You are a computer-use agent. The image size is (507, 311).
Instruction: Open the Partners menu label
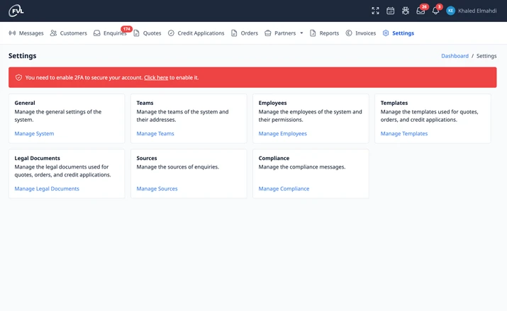(285, 33)
